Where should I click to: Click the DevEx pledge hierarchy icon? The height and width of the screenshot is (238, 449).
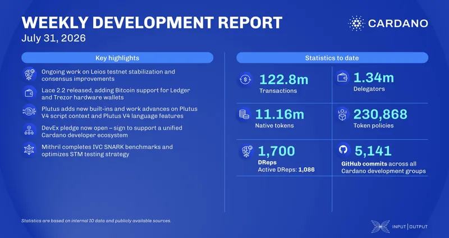click(29, 130)
